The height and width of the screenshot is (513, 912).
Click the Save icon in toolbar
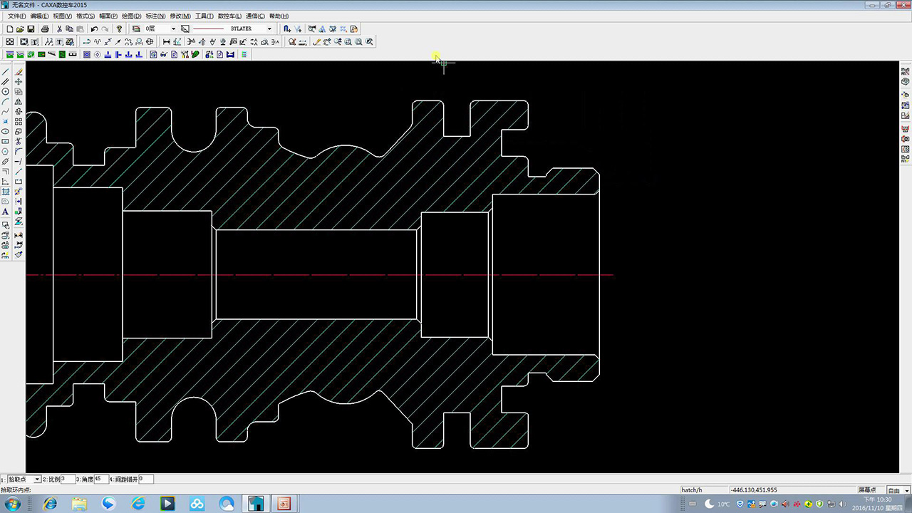pyautogui.click(x=31, y=29)
